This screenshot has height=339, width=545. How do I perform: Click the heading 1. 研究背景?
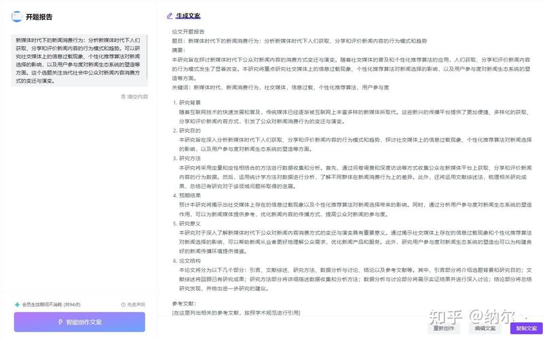(x=187, y=103)
